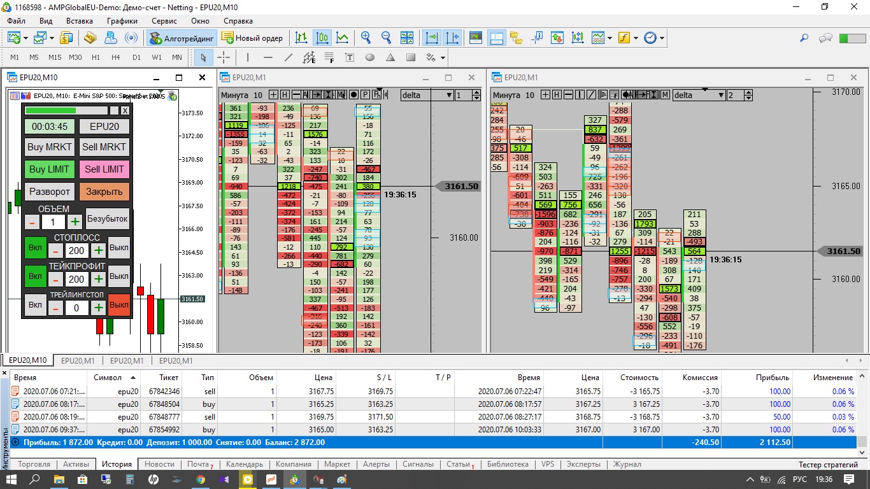Click the Buy LIMIT button
Screen dimensions: 870x489
[x=50, y=169]
